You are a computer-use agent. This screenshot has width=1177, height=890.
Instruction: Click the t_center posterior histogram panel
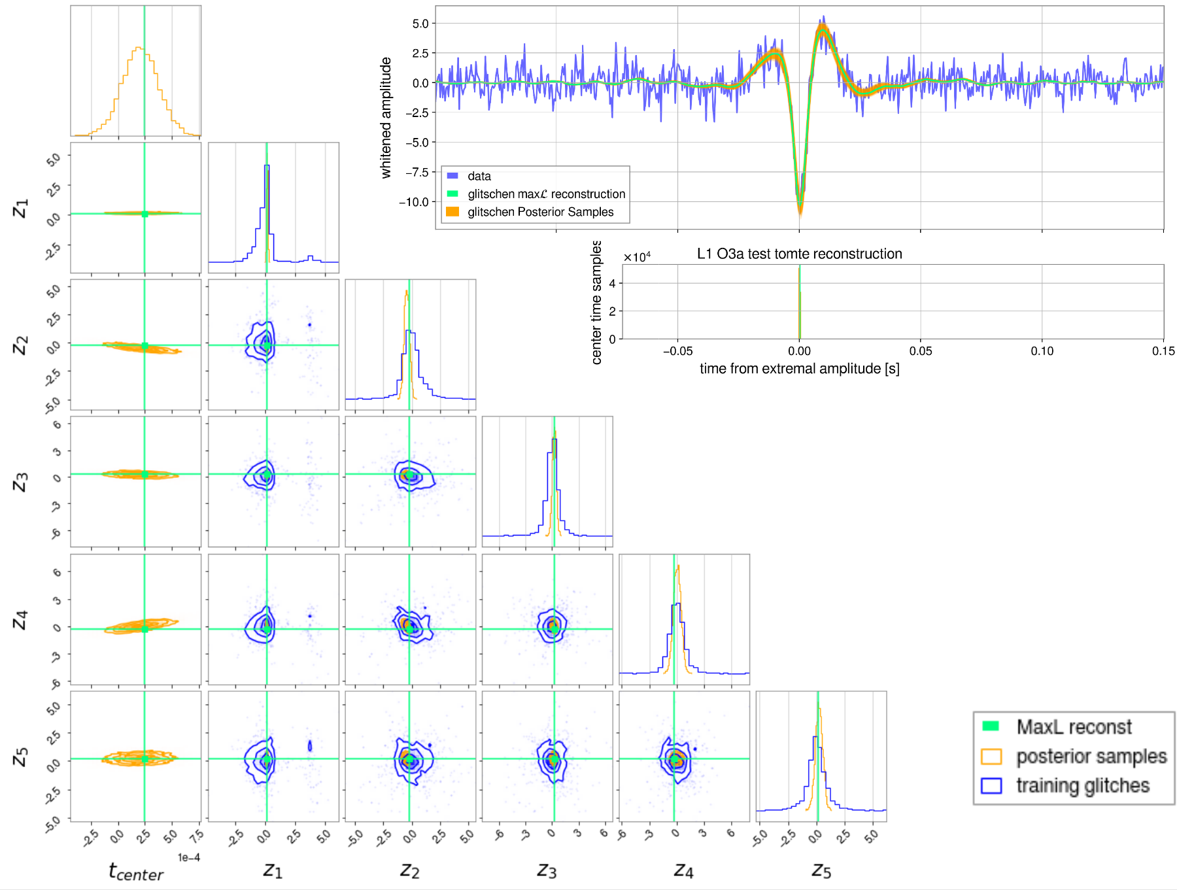click(x=136, y=71)
